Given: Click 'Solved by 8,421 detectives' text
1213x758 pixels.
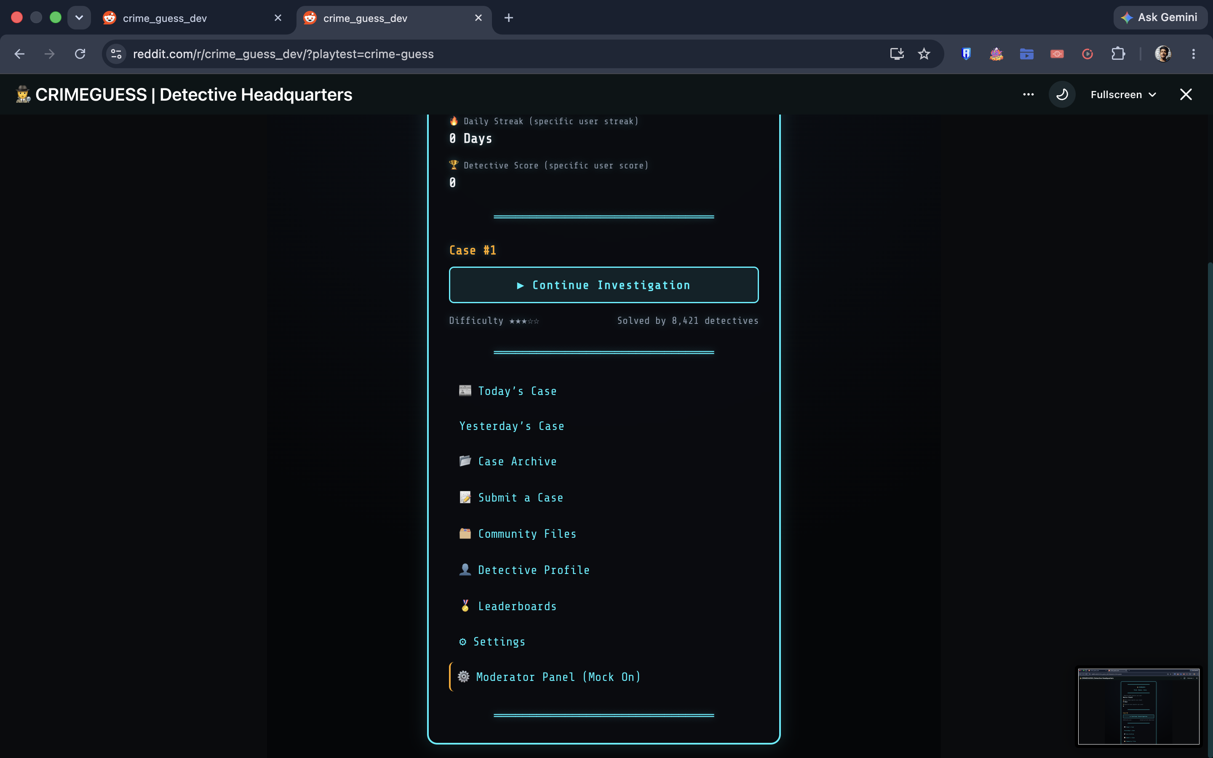Looking at the screenshot, I should tap(688, 321).
